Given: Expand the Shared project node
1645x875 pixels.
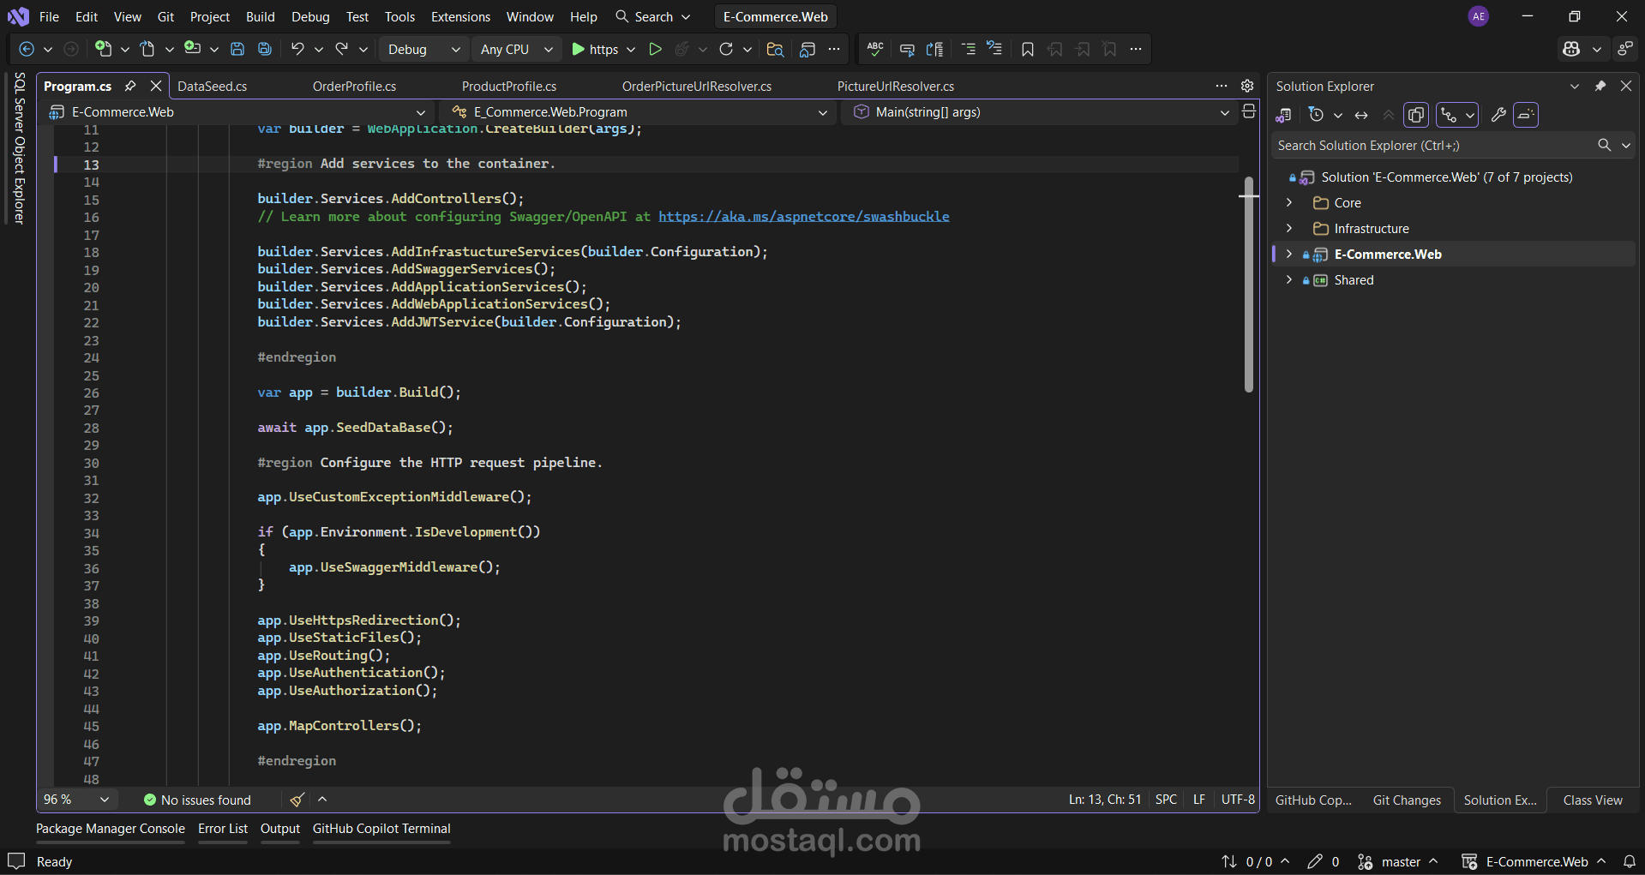Looking at the screenshot, I should coord(1289,280).
